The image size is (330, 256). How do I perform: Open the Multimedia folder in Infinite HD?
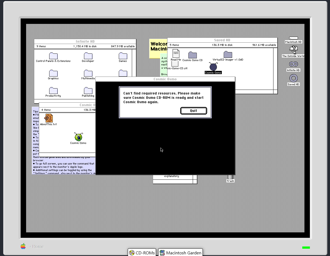(x=88, y=73)
